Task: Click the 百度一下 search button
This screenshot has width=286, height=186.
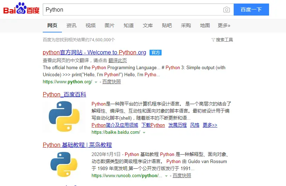Action: pos(251,10)
